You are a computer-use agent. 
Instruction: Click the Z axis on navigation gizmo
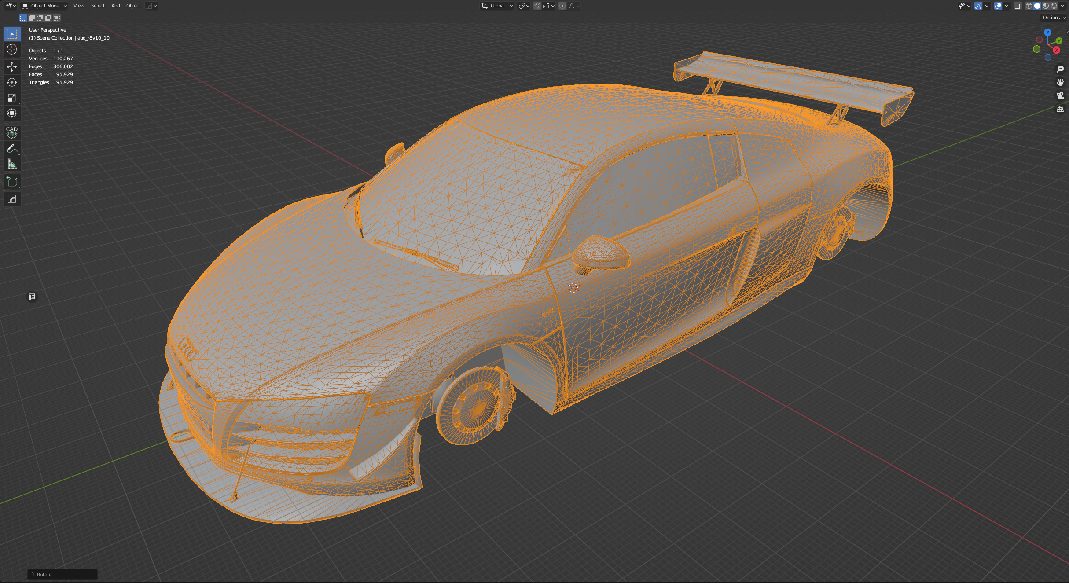[1047, 33]
